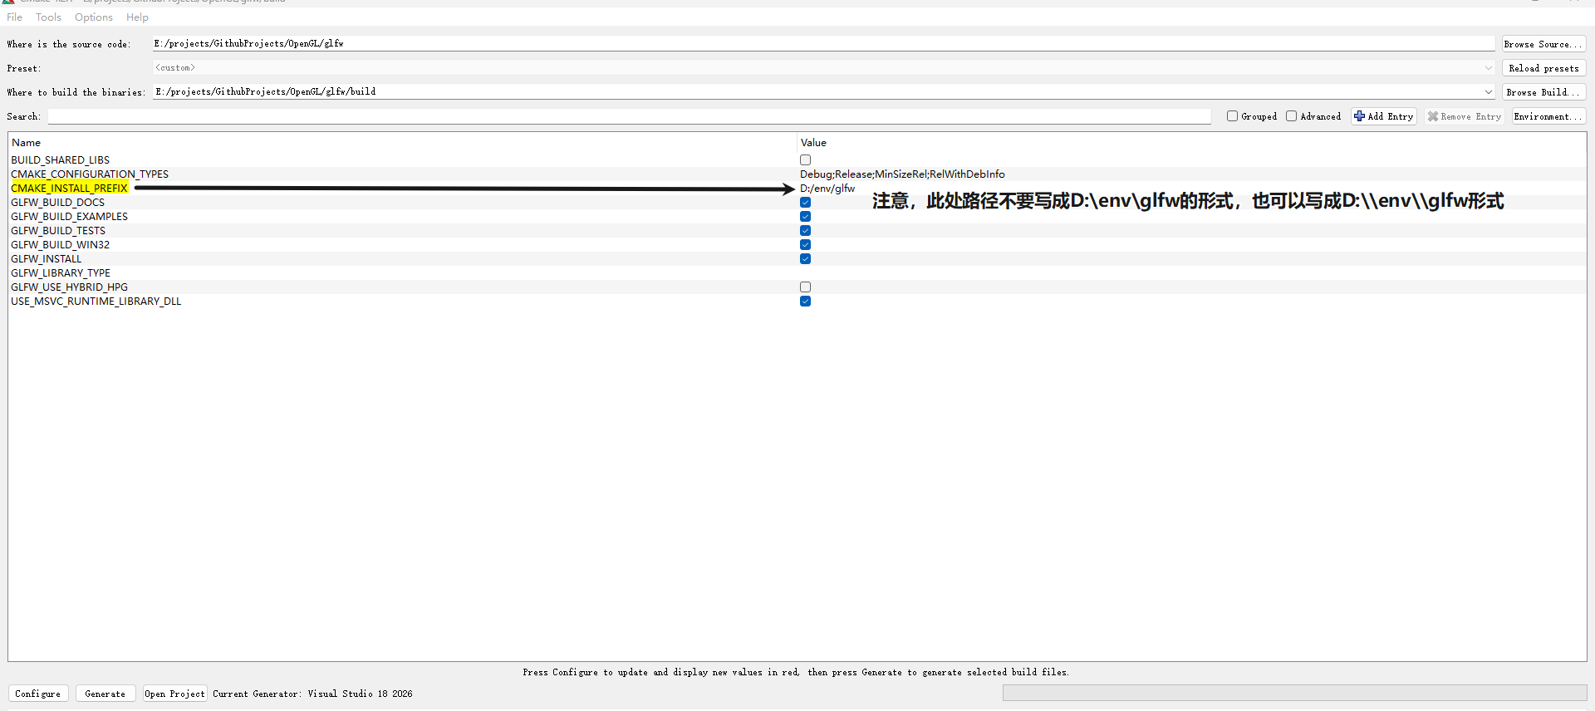Select GLFW_BUILD_TESTS entry name
1595x711 pixels.
[x=58, y=231]
